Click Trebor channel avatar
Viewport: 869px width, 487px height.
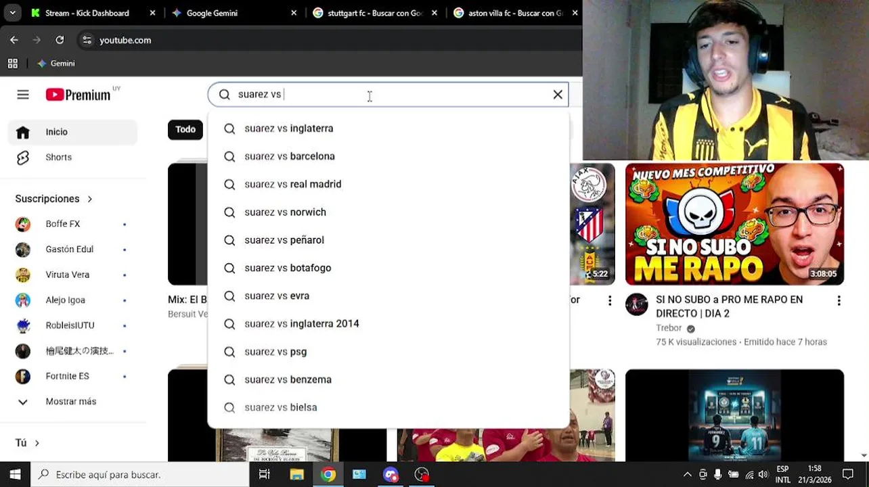[637, 304]
